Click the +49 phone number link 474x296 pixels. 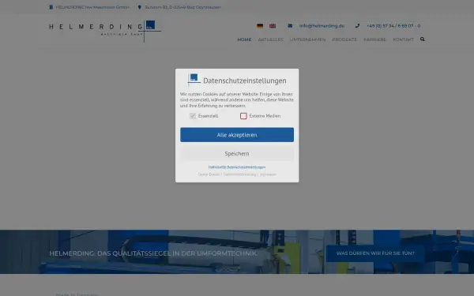393,26
